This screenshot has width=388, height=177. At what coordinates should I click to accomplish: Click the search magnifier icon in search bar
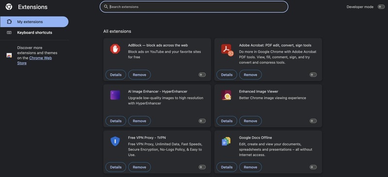(x=106, y=7)
